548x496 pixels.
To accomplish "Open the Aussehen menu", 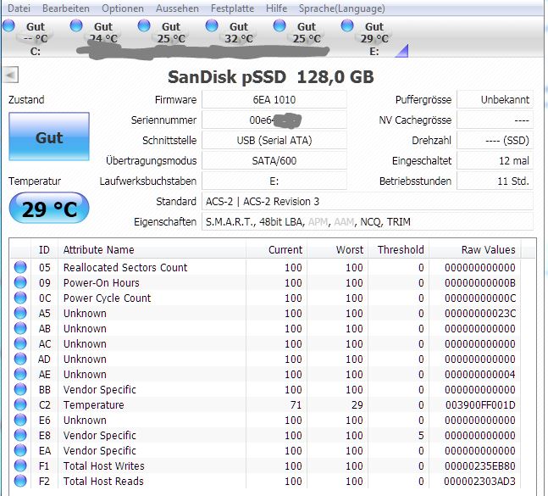I will coord(177,8).
